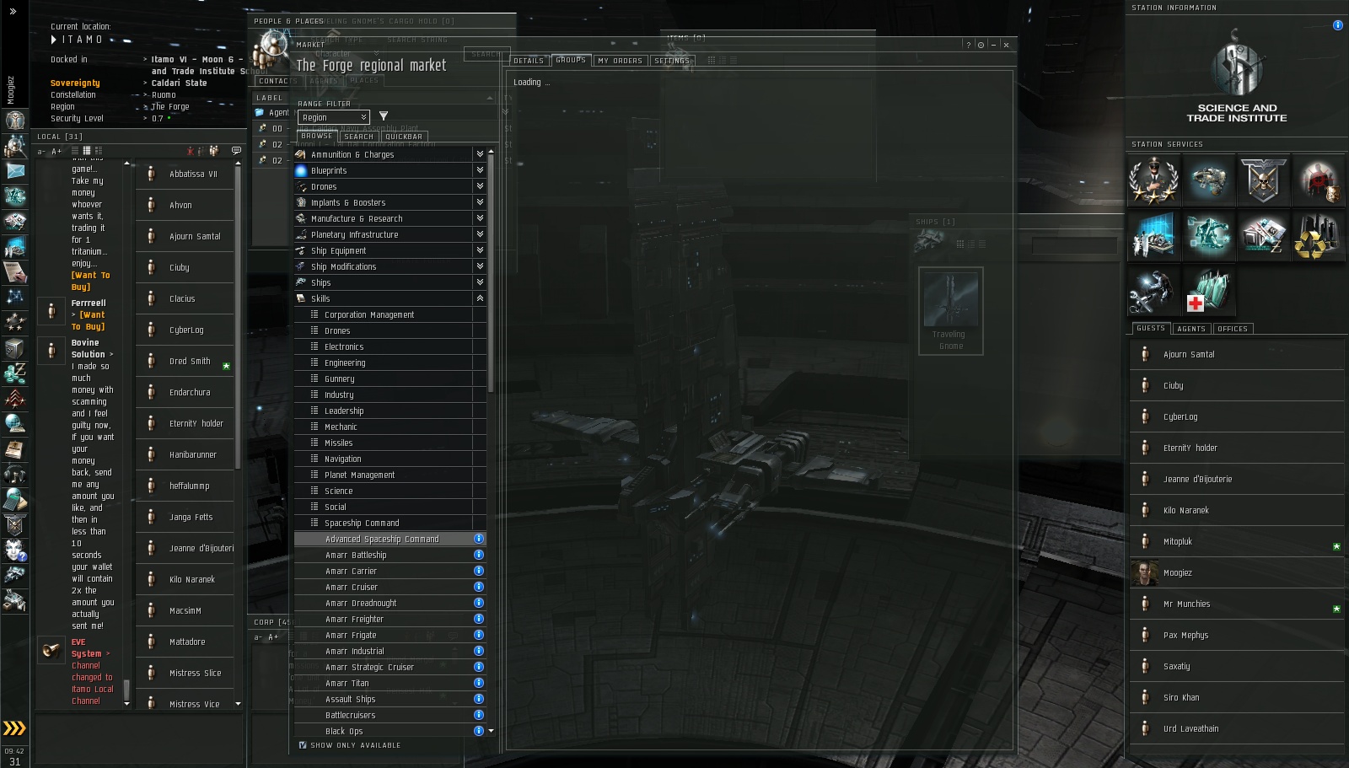The width and height of the screenshot is (1349, 768).
Task: Open the Navigation skill subgroup
Action: pyautogui.click(x=390, y=459)
